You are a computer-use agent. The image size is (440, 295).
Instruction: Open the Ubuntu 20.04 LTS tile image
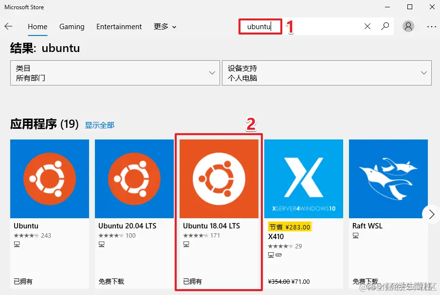click(x=134, y=179)
